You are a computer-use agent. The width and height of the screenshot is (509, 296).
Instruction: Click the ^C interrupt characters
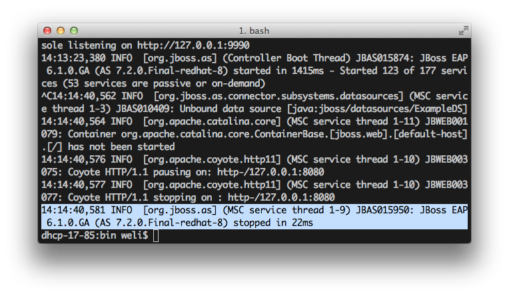tap(47, 96)
